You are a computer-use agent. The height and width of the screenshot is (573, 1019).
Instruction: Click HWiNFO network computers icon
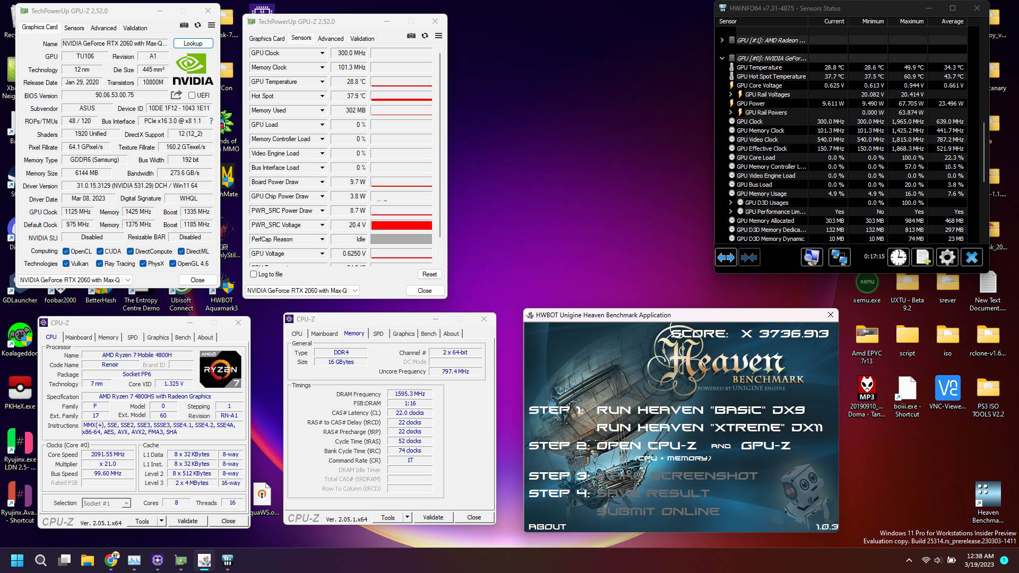pyautogui.click(x=839, y=257)
